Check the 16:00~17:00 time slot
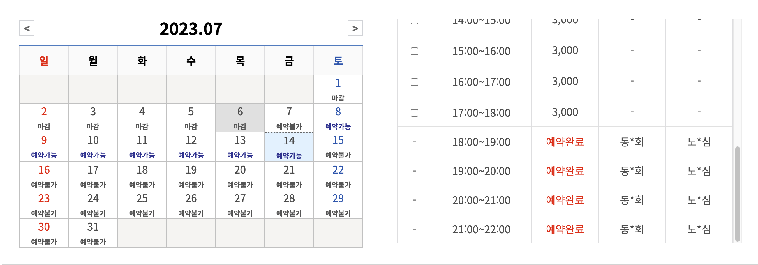Image resolution: width=758 pixels, height=265 pixels. pos(414,82)
